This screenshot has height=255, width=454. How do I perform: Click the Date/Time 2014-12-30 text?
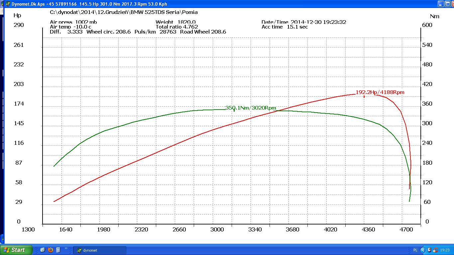coord(304,22)
